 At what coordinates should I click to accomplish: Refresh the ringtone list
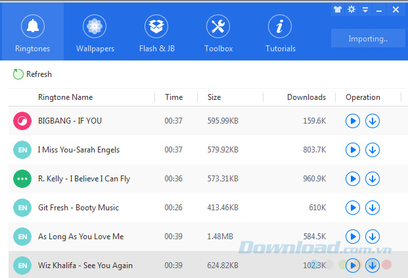(32, 74)
